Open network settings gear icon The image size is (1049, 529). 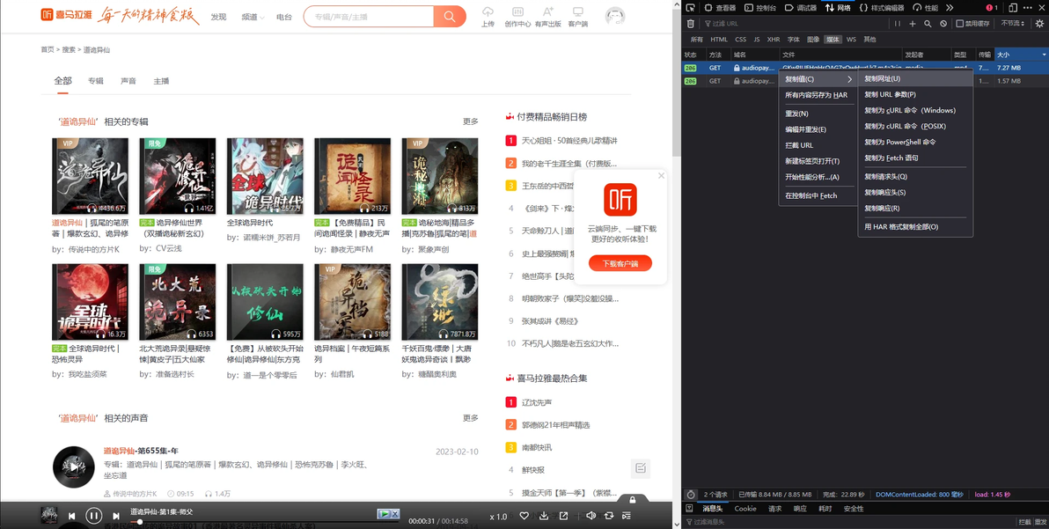pos(1039,24)
